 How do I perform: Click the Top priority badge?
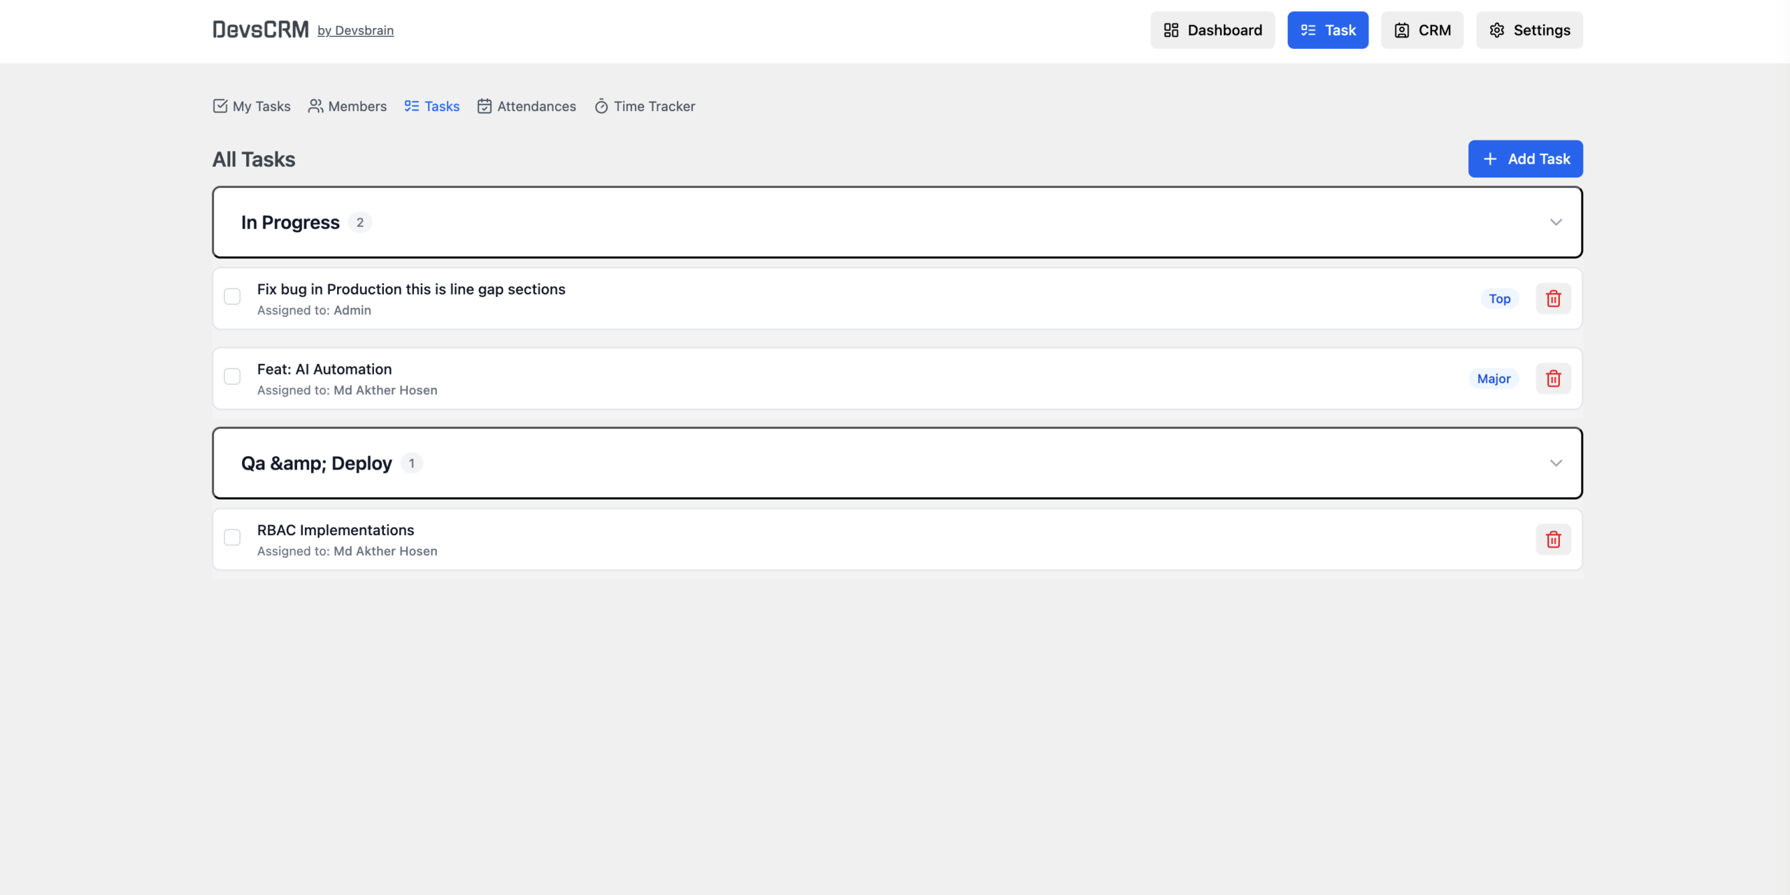point(1499,299)
